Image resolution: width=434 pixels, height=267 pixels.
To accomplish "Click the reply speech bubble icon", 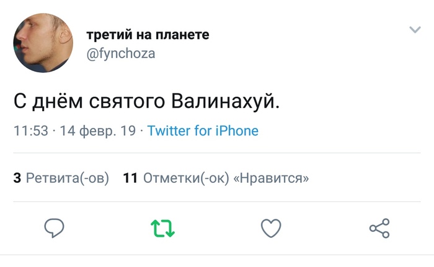I will point(55,228).
